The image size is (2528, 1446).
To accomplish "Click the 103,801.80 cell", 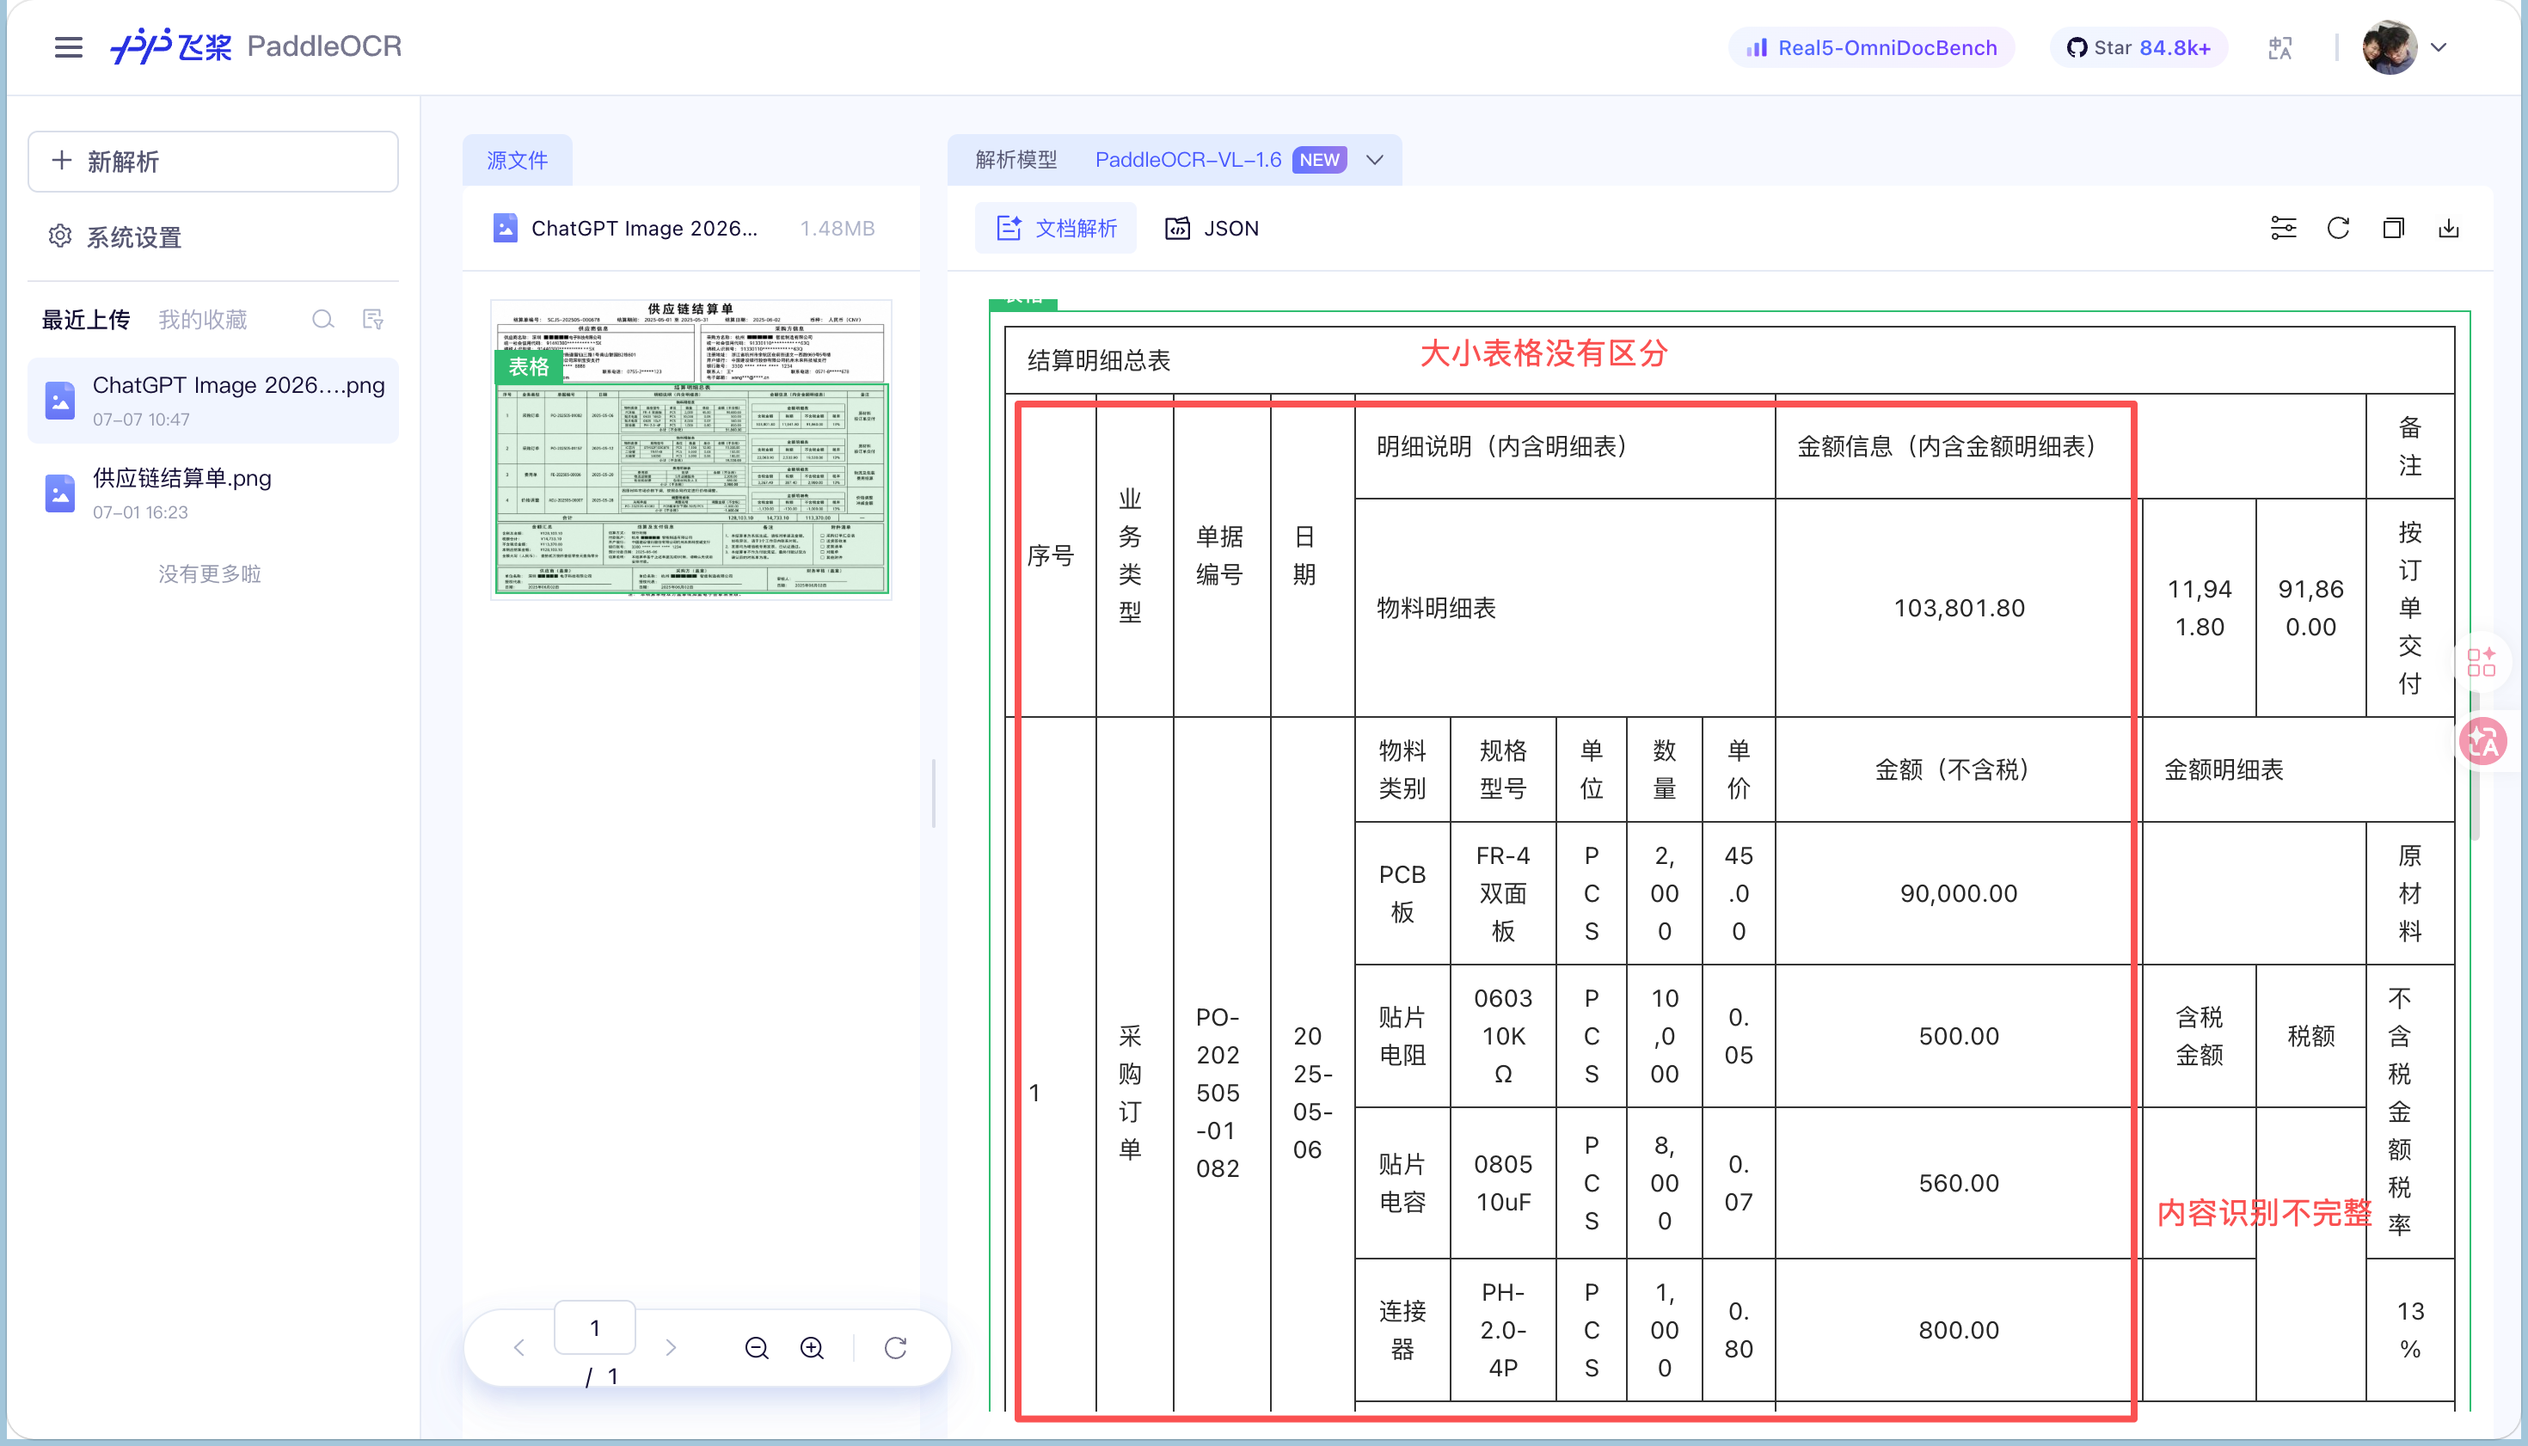I will [x=1959, y=608].
